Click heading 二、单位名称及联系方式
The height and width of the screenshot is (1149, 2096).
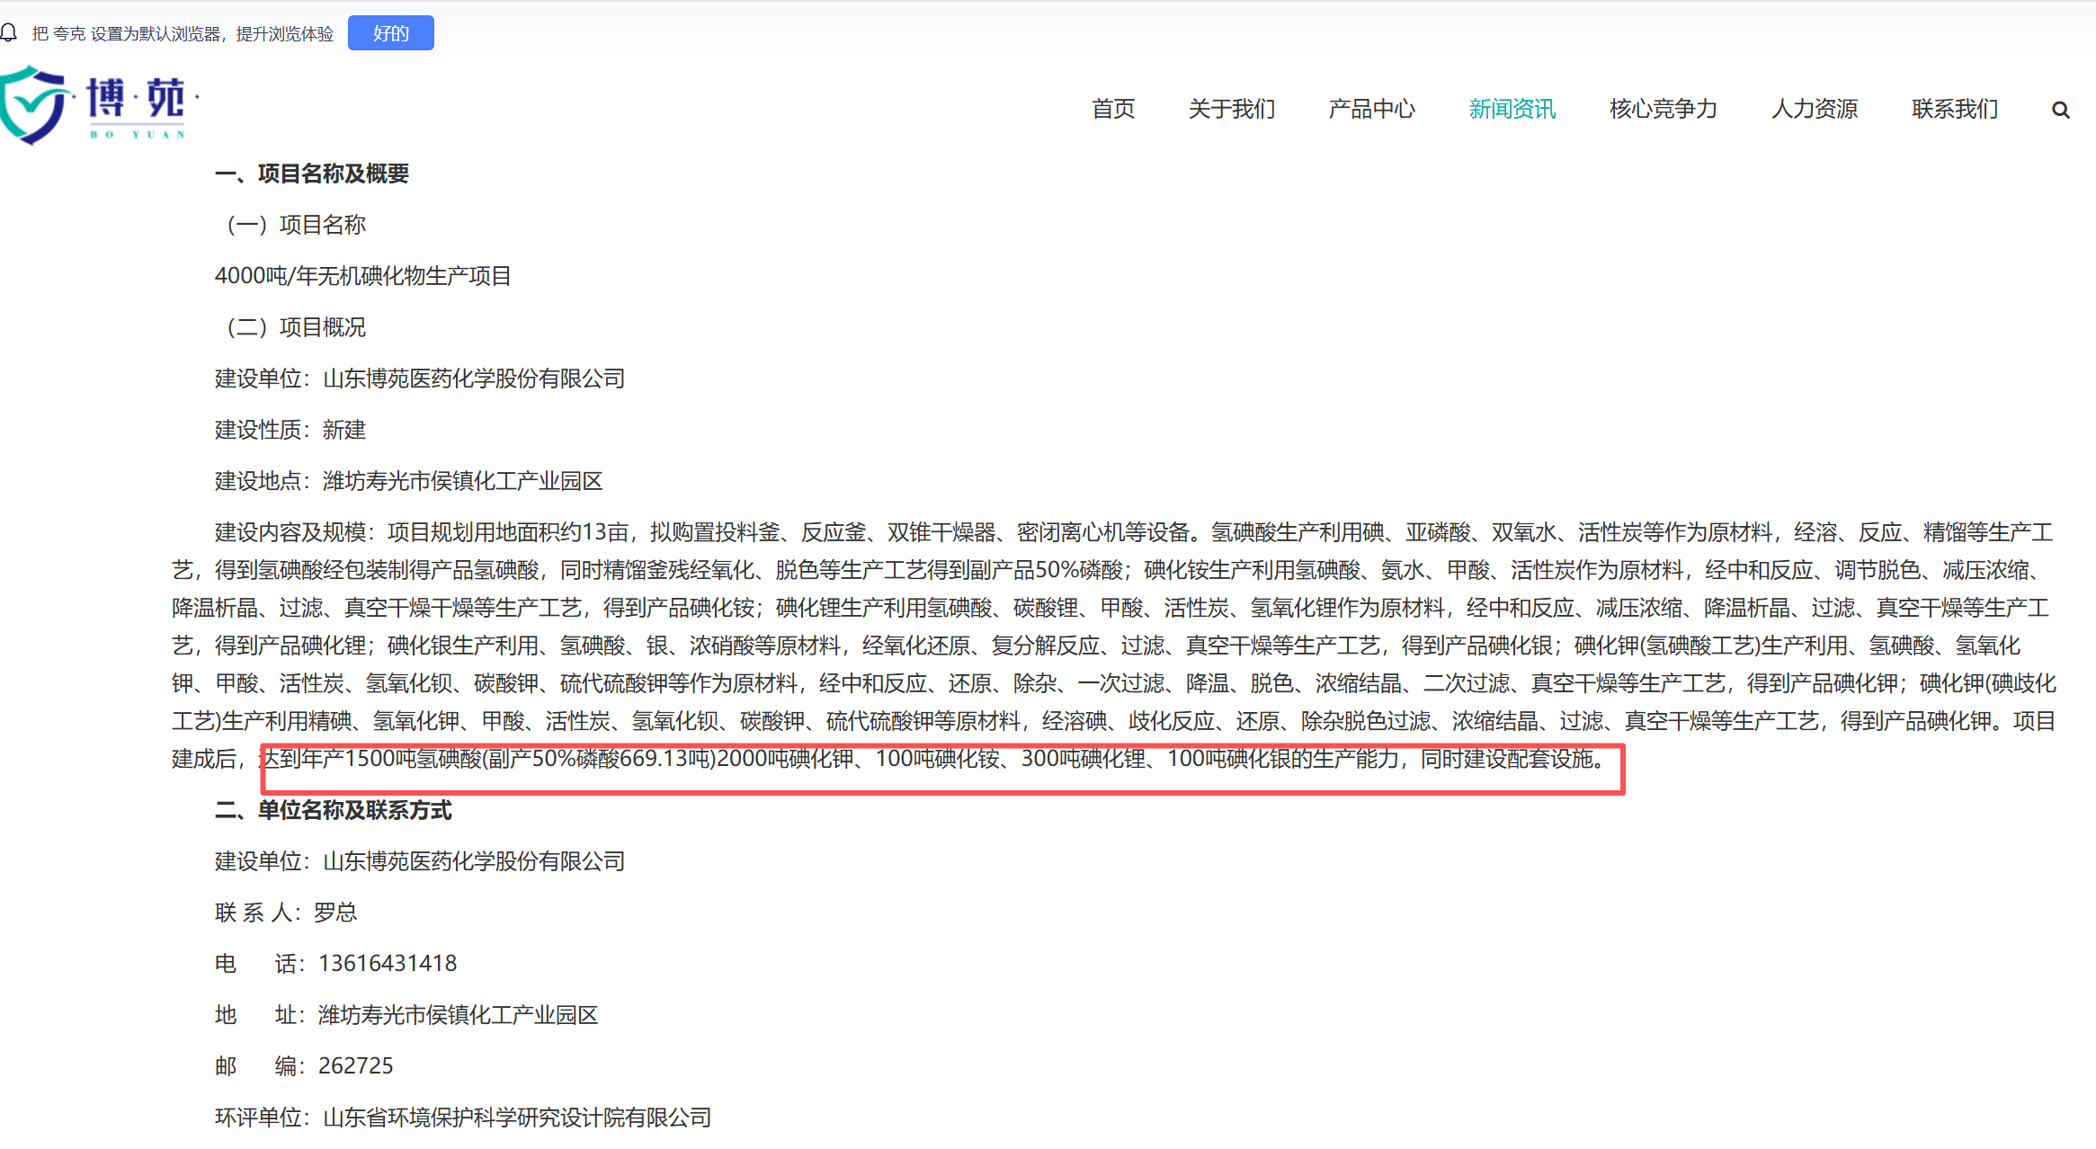(x=334, y=810)
